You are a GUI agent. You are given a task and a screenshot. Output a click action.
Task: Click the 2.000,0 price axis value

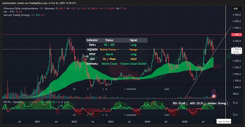click(237, 74)
